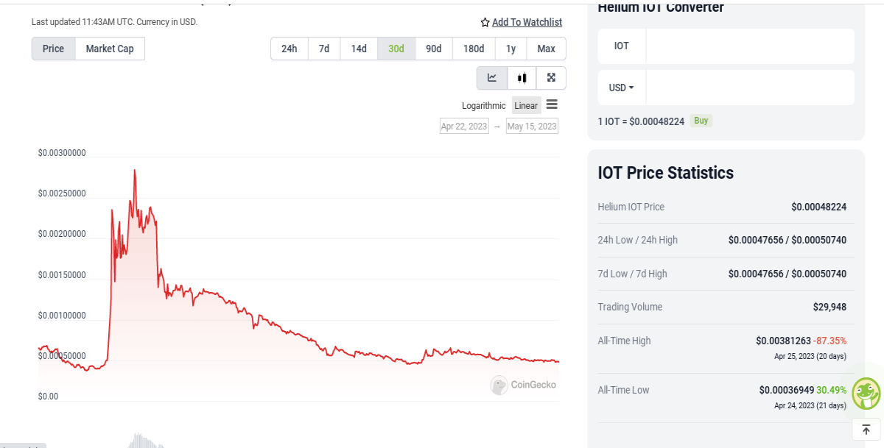Screen dimensions: 884x448
Task: Click the back-to-top arrow icon
Action: click(866, 430)
